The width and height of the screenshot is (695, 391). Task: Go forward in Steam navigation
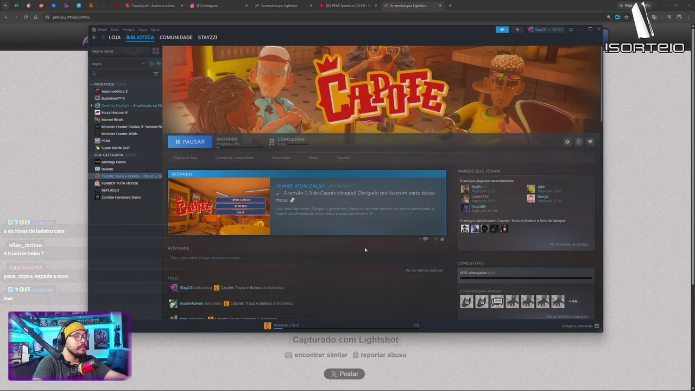pyautogui.click(x=102, y=37)
